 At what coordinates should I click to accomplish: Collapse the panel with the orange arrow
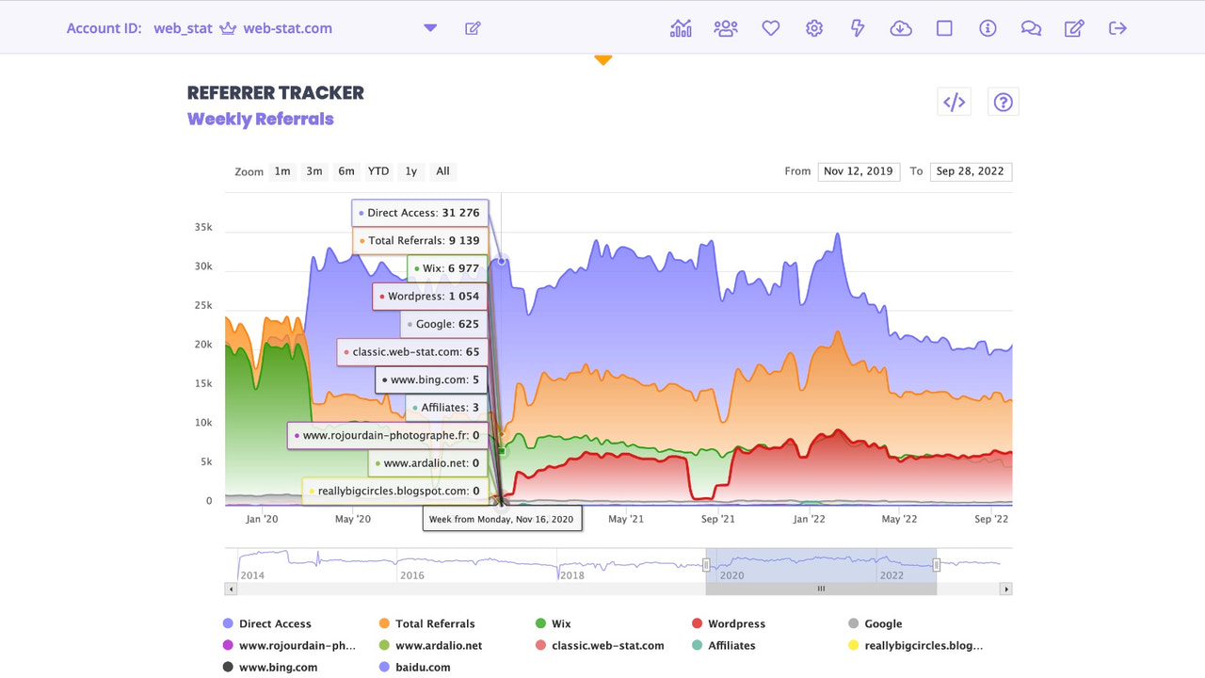[x=602, y=58]
